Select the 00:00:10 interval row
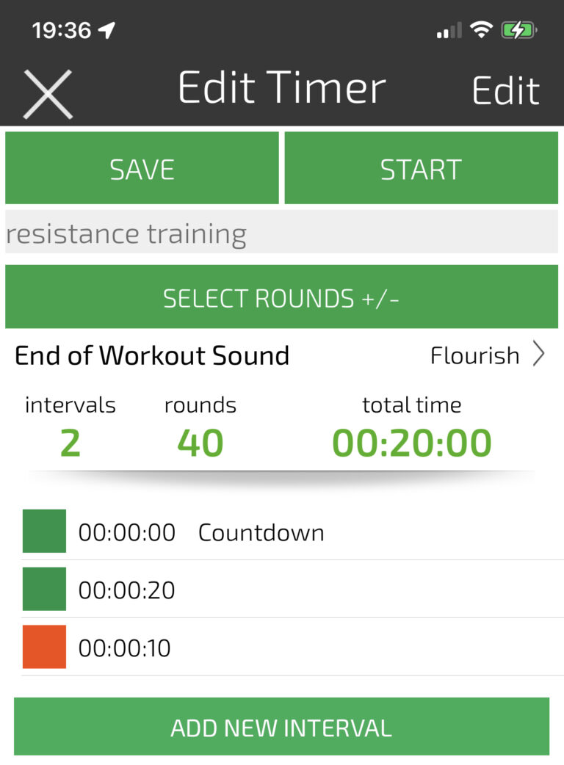This screenshot has height=765, width=564. click(x=294, y=648)
